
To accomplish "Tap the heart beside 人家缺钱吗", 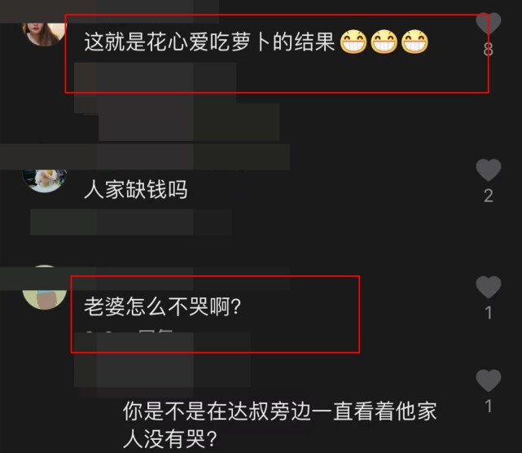I will click(489, 169).
